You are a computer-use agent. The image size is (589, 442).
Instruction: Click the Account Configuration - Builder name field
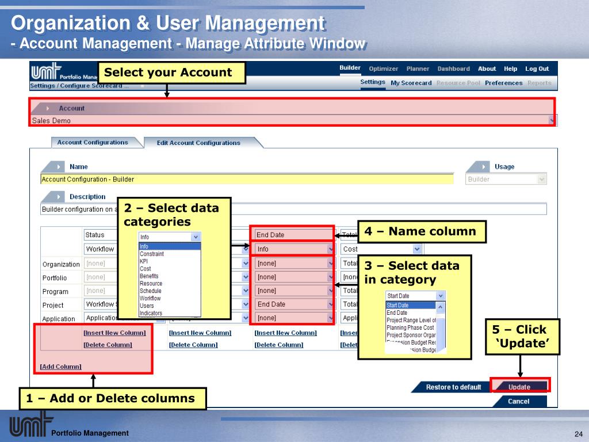tap(247, 180)
